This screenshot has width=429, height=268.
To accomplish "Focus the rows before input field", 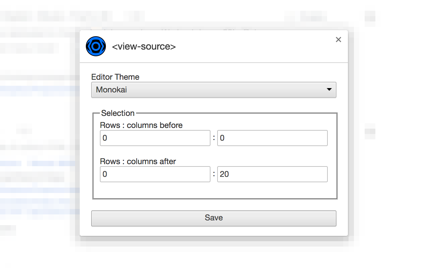I will (155, 138).
